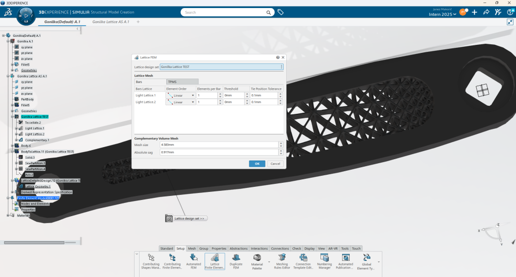Expand the Fillet5 node under Gonilka A.1
The image size is (516, 277).
(x=12, y=64)
